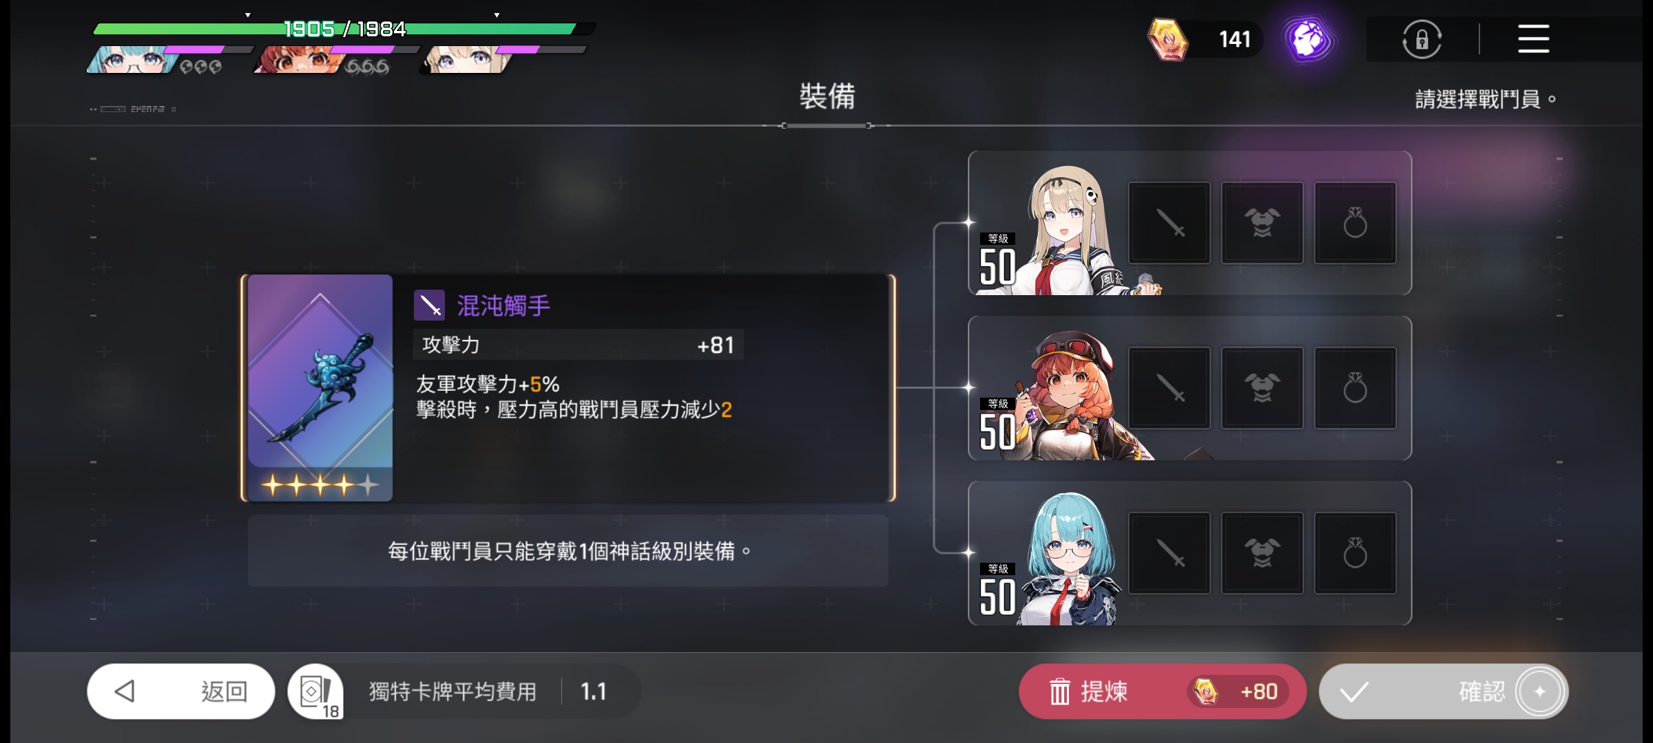Viewport: 1653px width, 743px height.
Task: Click the 確認 confirm button
Action: tap(1444, 691)
